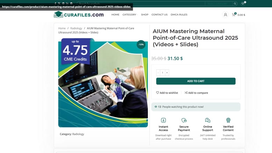Open the DMCA Rules menu item

179,15
